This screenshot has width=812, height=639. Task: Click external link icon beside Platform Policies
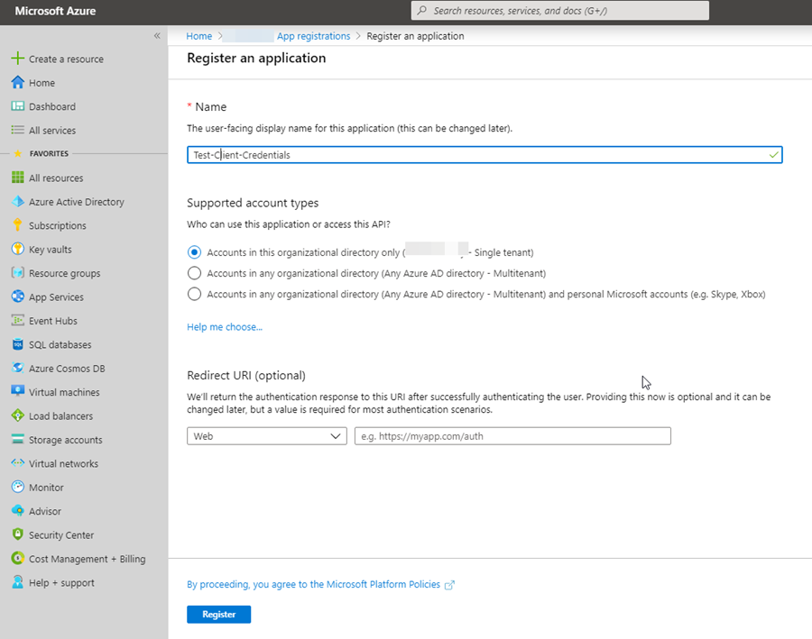click(x=449, y=585)
